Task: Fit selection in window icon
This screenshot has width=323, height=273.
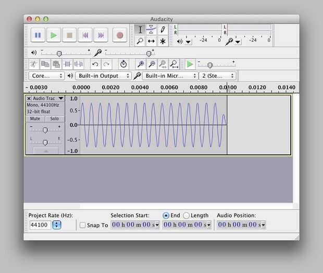Action: pos(163,64)
